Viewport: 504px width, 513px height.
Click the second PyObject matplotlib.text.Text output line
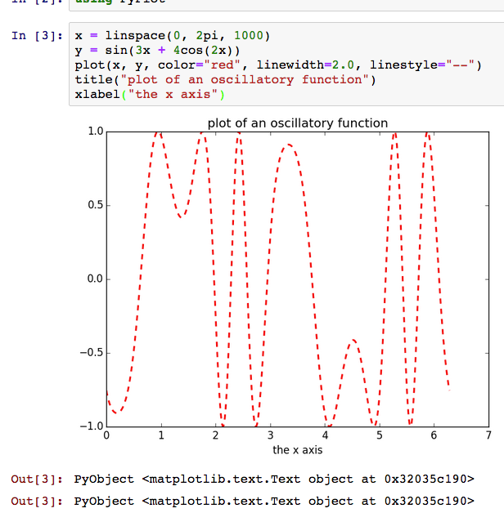point(274,501)
